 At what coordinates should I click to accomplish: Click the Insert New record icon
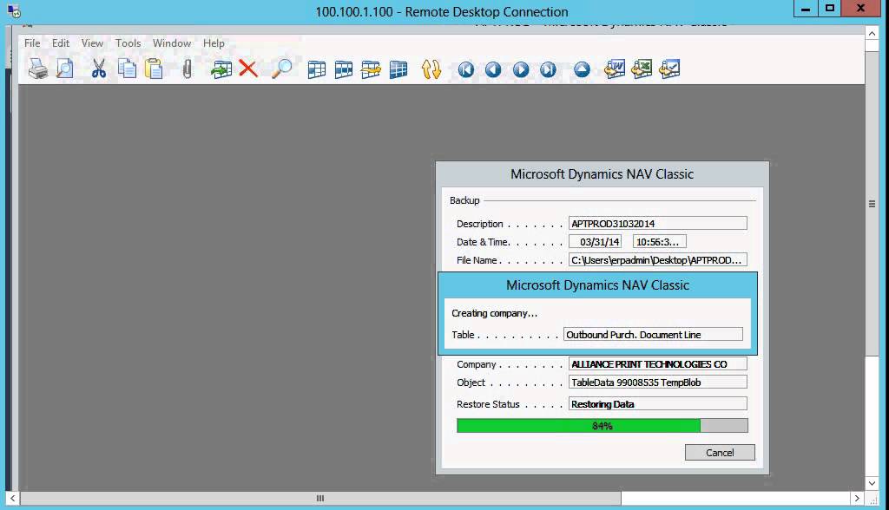tap(221, 69)
